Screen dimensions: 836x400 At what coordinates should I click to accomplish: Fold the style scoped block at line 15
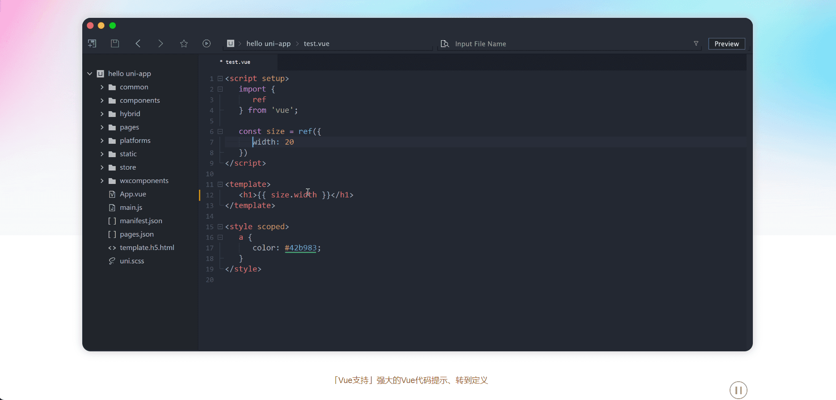pyautogui.click(x=220, y=227)
